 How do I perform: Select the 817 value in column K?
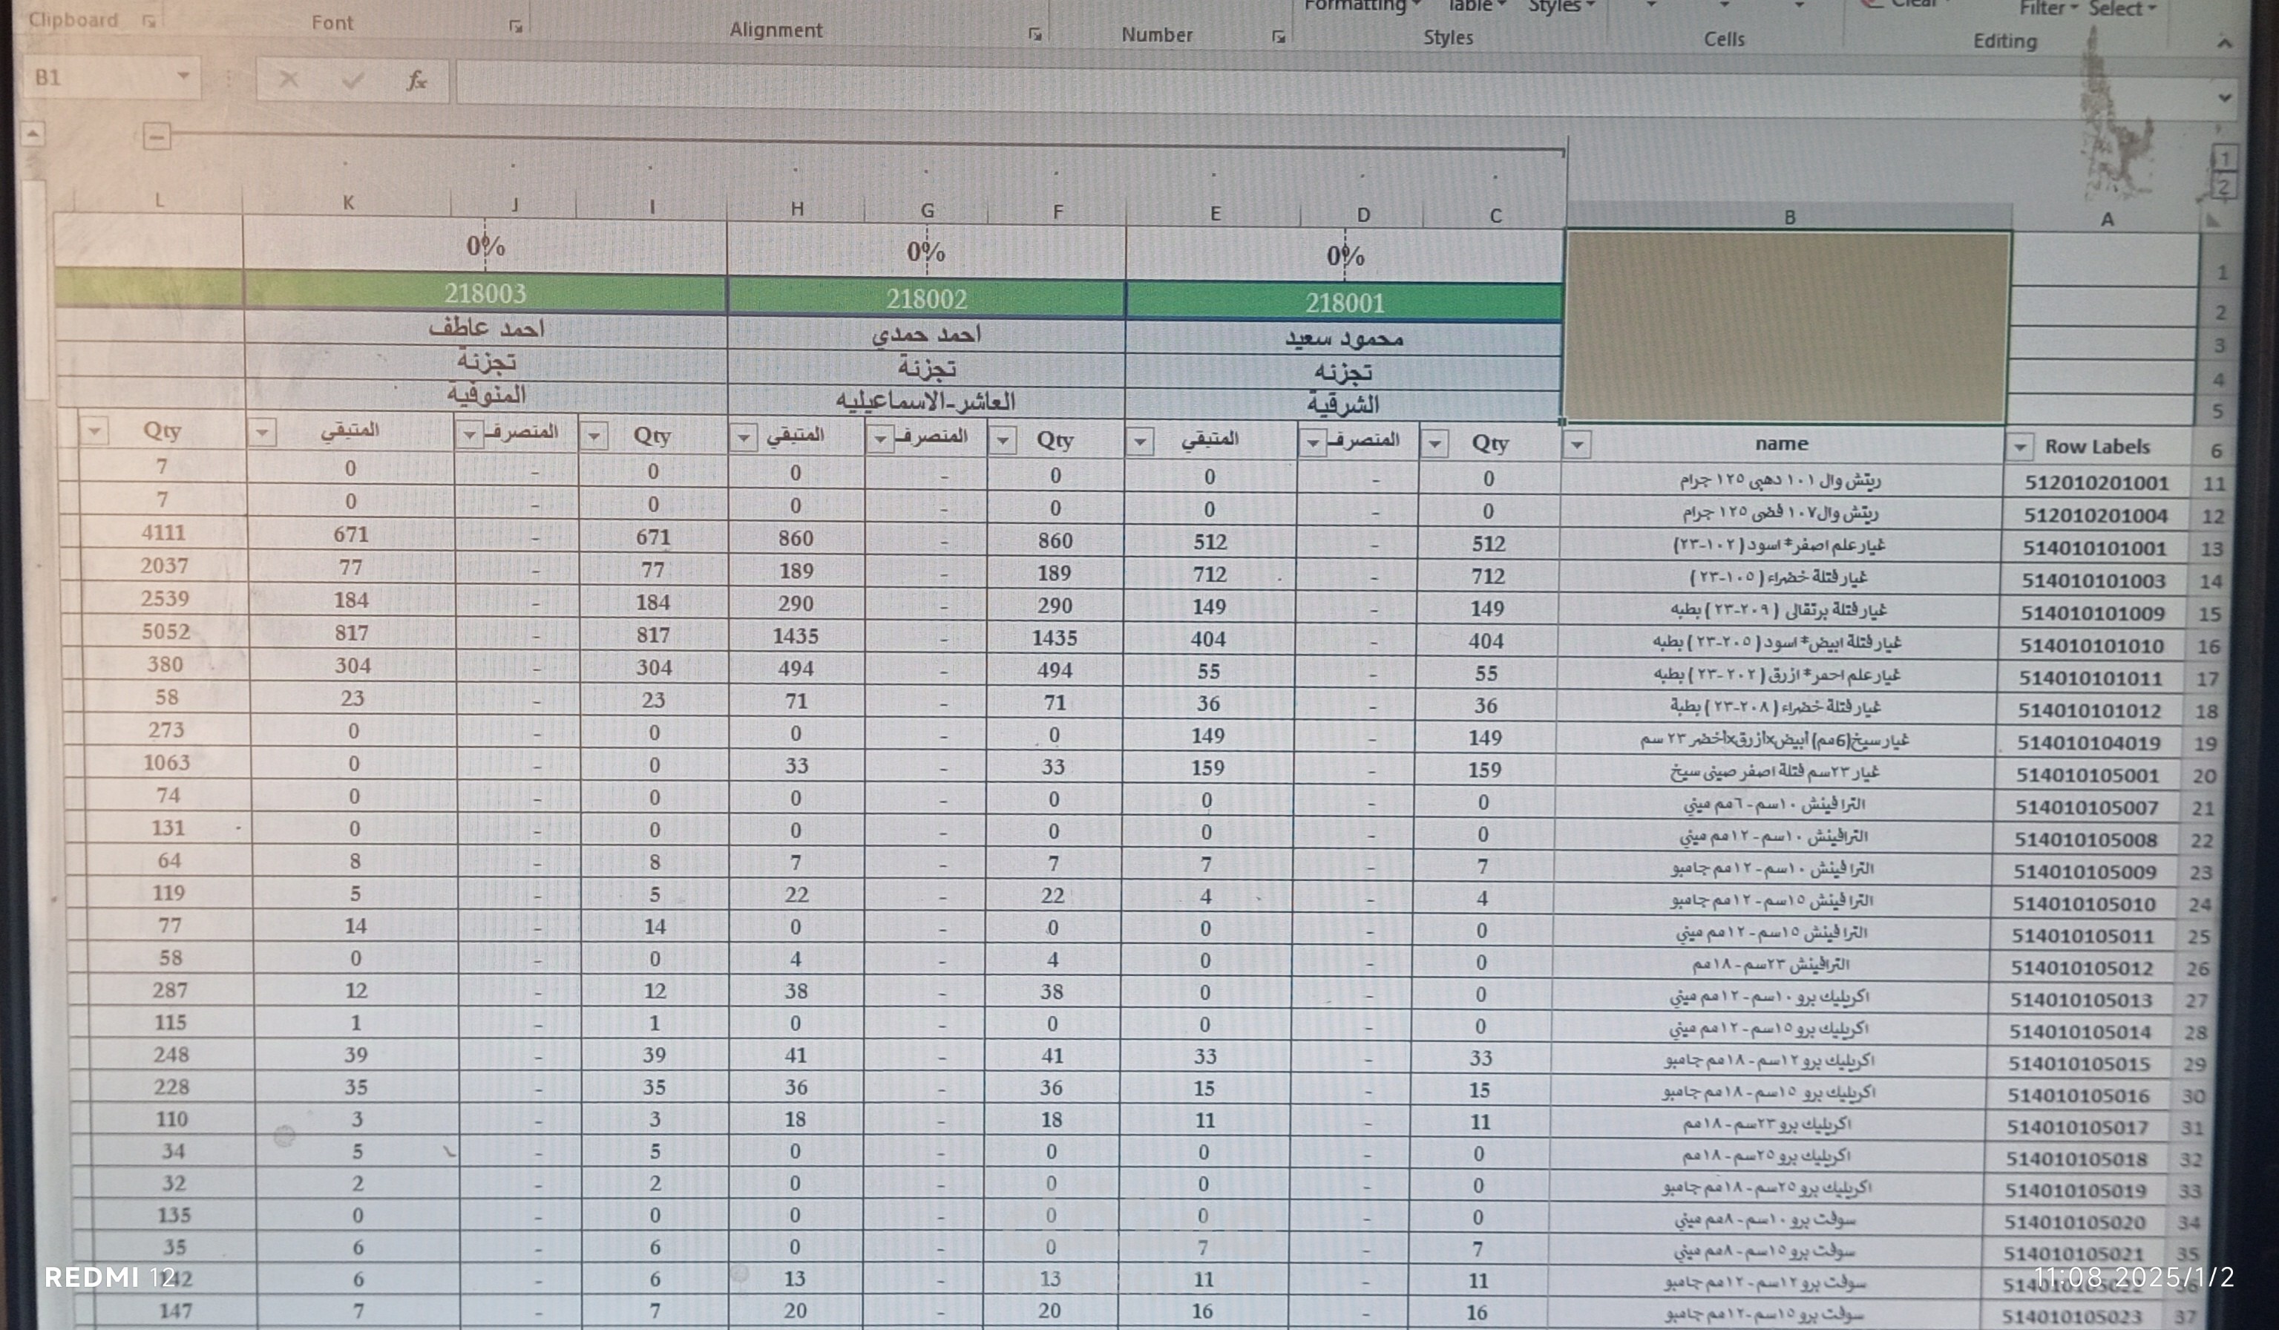[x=352, y=633]
